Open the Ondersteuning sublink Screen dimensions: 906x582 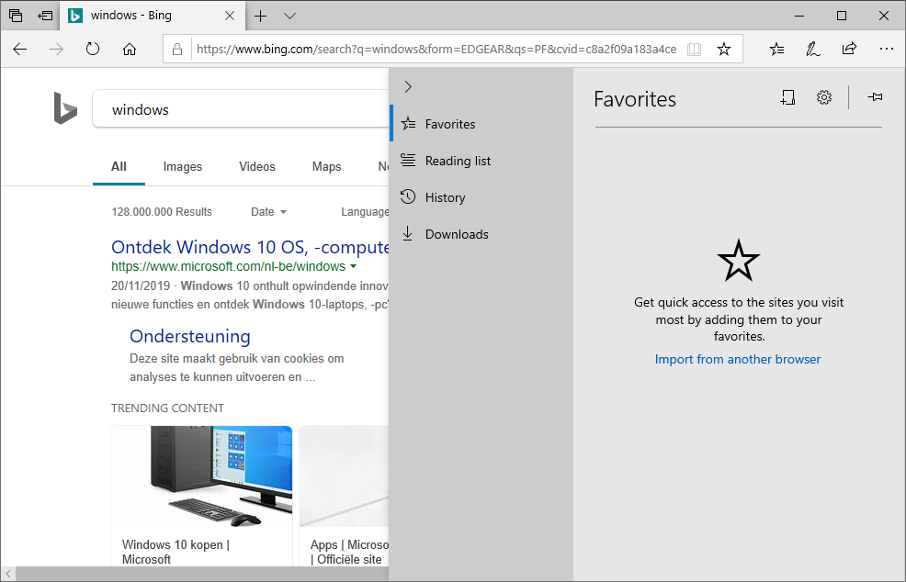(190, 336)
